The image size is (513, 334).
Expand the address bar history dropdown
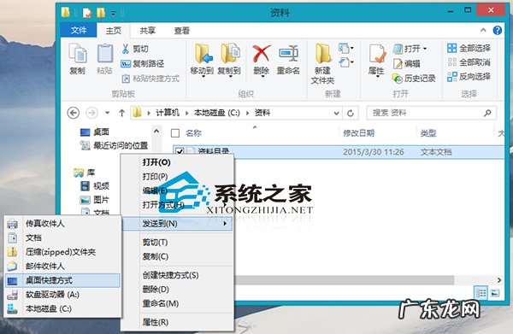tap(336, 113)
